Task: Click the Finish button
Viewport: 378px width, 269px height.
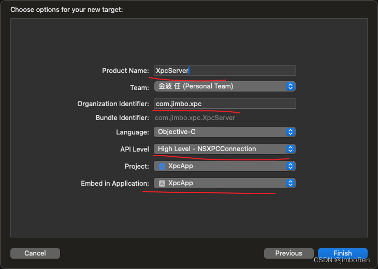Action: pos(343,253)
